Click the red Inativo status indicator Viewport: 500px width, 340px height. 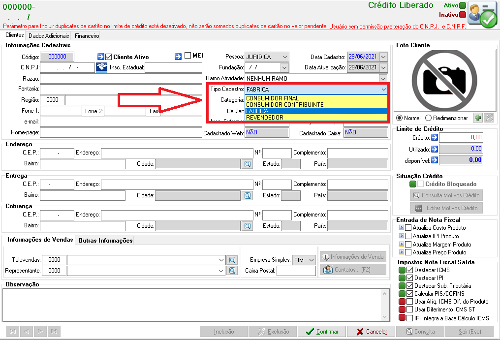click(x=463, y=15)
